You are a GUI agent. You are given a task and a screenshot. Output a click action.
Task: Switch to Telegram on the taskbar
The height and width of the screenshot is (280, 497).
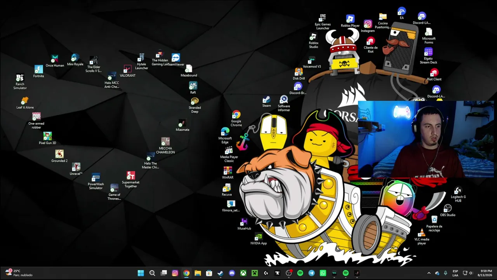click(x=311, y=273)
